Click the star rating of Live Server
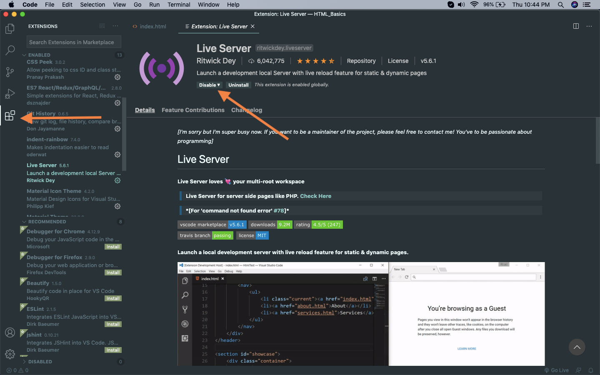Screen dimensions: 600x375 pos(315,61)
